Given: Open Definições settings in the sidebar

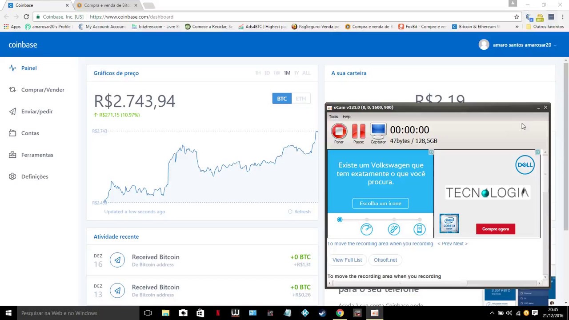Looking at the screenshot, I should (x=29, y=176).
